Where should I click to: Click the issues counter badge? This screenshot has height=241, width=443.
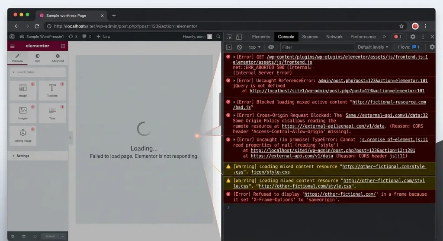(x=408, y=47)
